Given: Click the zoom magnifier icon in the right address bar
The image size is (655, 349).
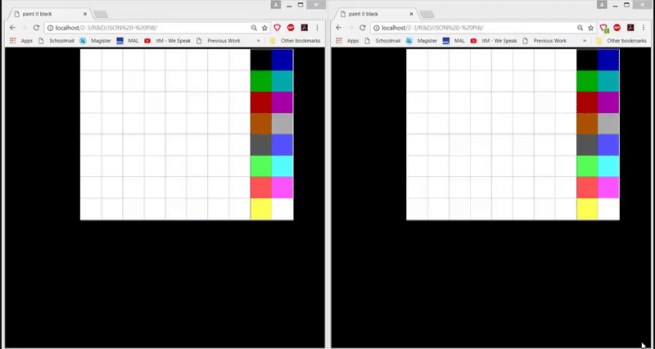Looking at the screenshot, I should coord(579,28).
